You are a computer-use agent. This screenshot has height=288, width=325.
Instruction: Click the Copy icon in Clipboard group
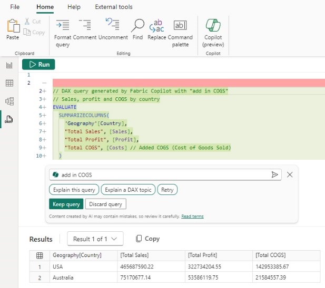click(x=27, y=32)
